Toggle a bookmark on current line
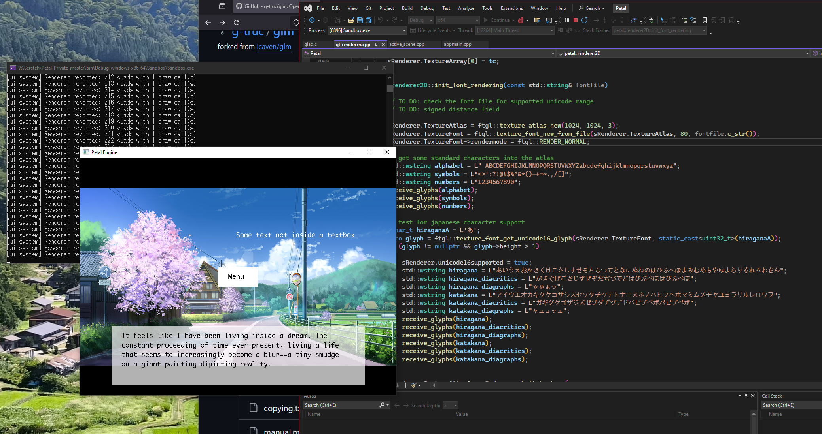822x434 pixels. click(705, 20)
